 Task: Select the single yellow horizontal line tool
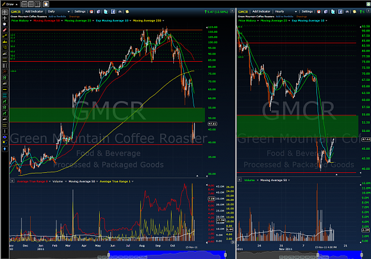click(5, 90)
